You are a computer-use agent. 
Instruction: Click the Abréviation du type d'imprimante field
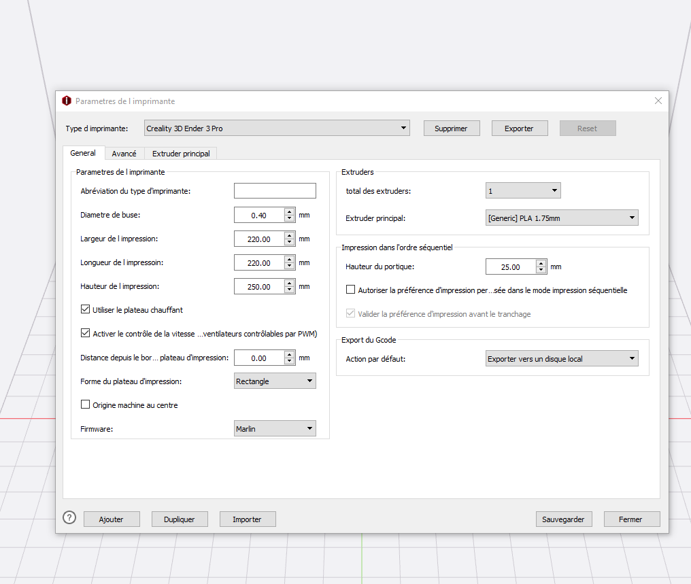[x=275, y=191]
